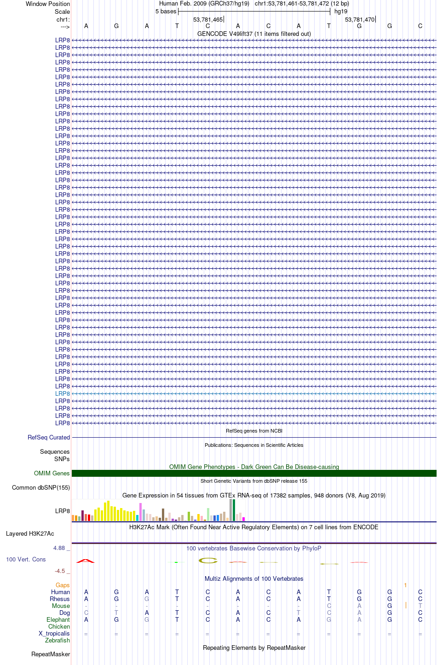Click the chr1:53,781,461-53,781,472 position text
The image size is (437, 665).
[302, 3]
